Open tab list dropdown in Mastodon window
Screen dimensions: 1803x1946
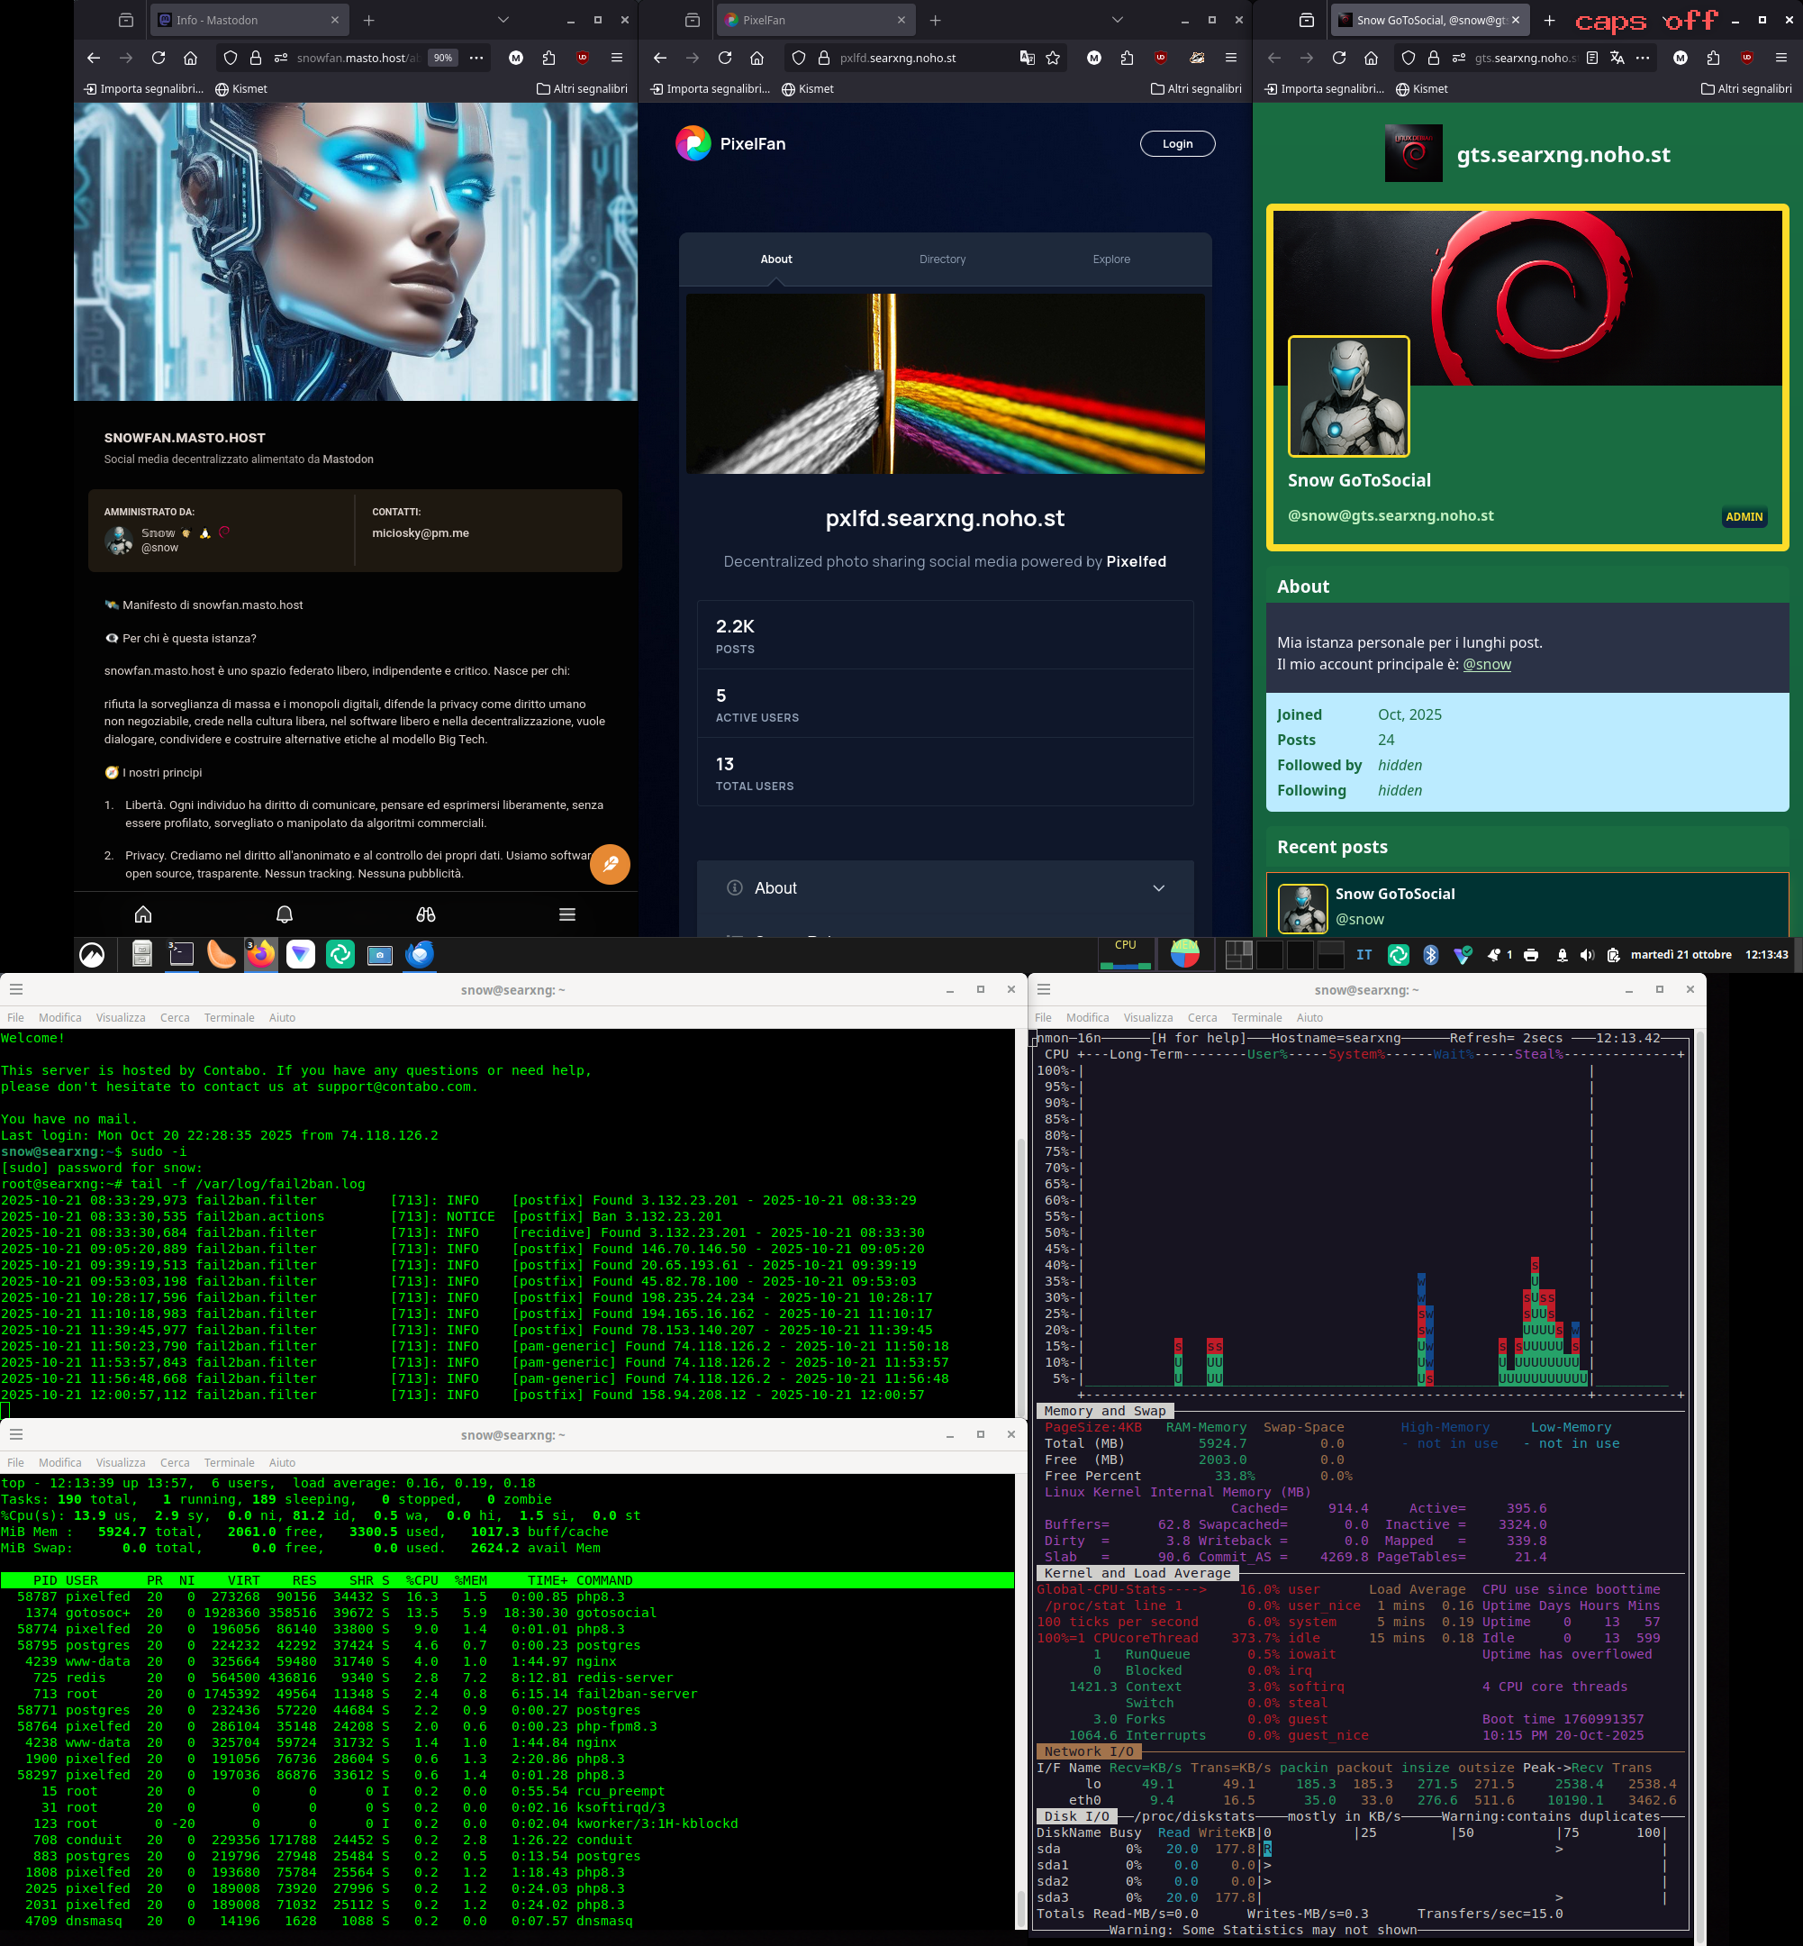point(503,21)
